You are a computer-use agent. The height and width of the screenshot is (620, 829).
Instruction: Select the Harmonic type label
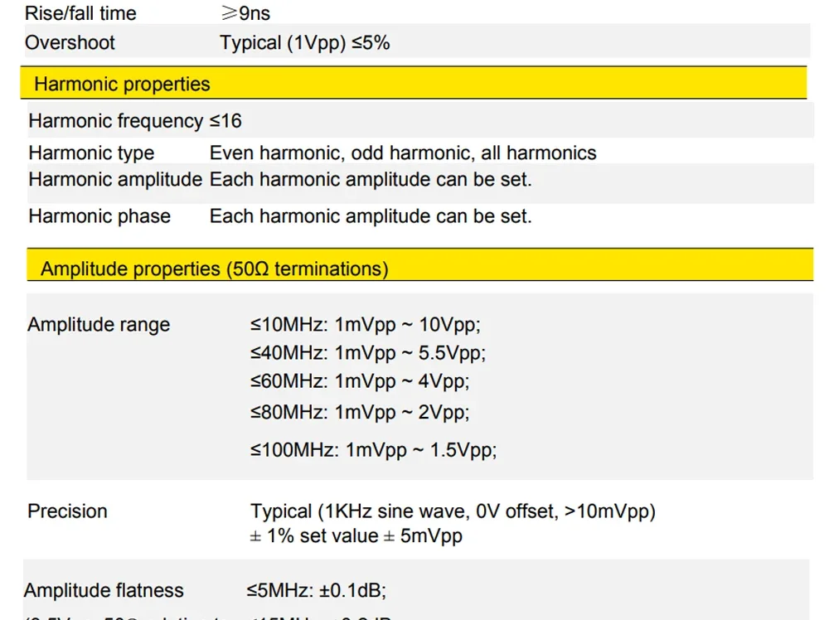91,153
